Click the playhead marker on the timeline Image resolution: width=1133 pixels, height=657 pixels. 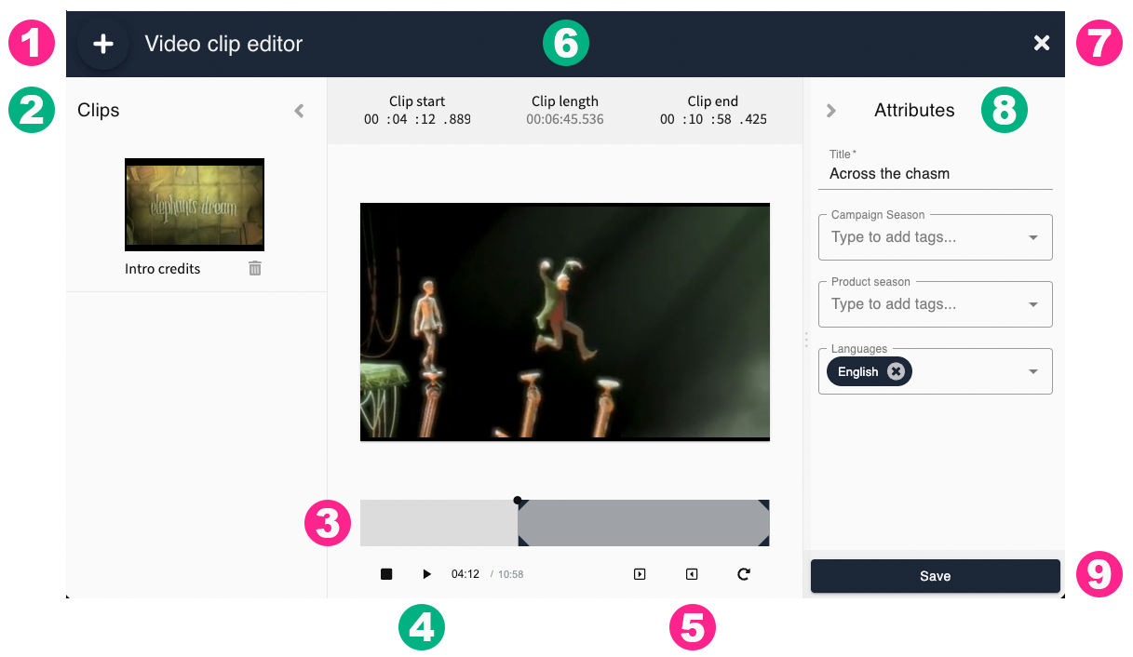[518, 501]
